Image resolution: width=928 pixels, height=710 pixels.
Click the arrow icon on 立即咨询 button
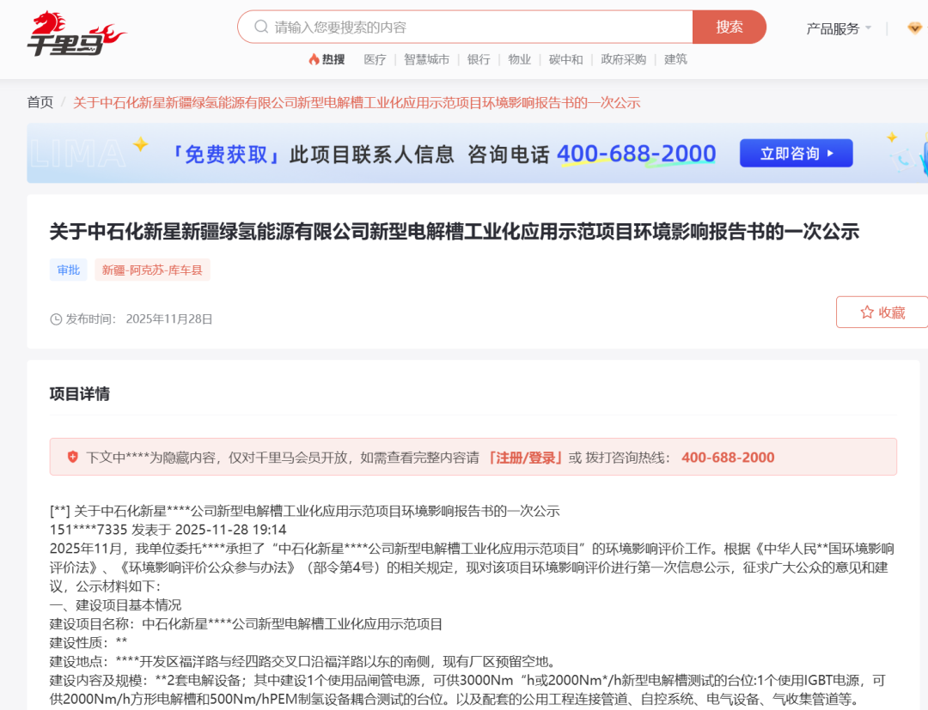pos(828,153)
